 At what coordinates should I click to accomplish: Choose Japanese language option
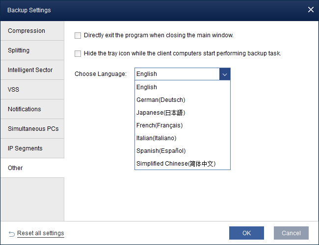coord(160,113)
